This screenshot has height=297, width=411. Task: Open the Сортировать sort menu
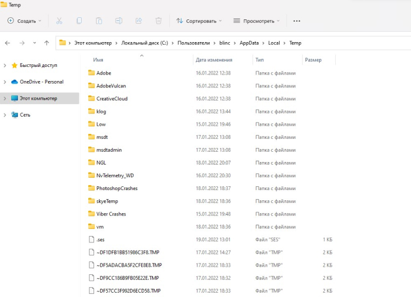pyautogui.click(x=198, y=21)
